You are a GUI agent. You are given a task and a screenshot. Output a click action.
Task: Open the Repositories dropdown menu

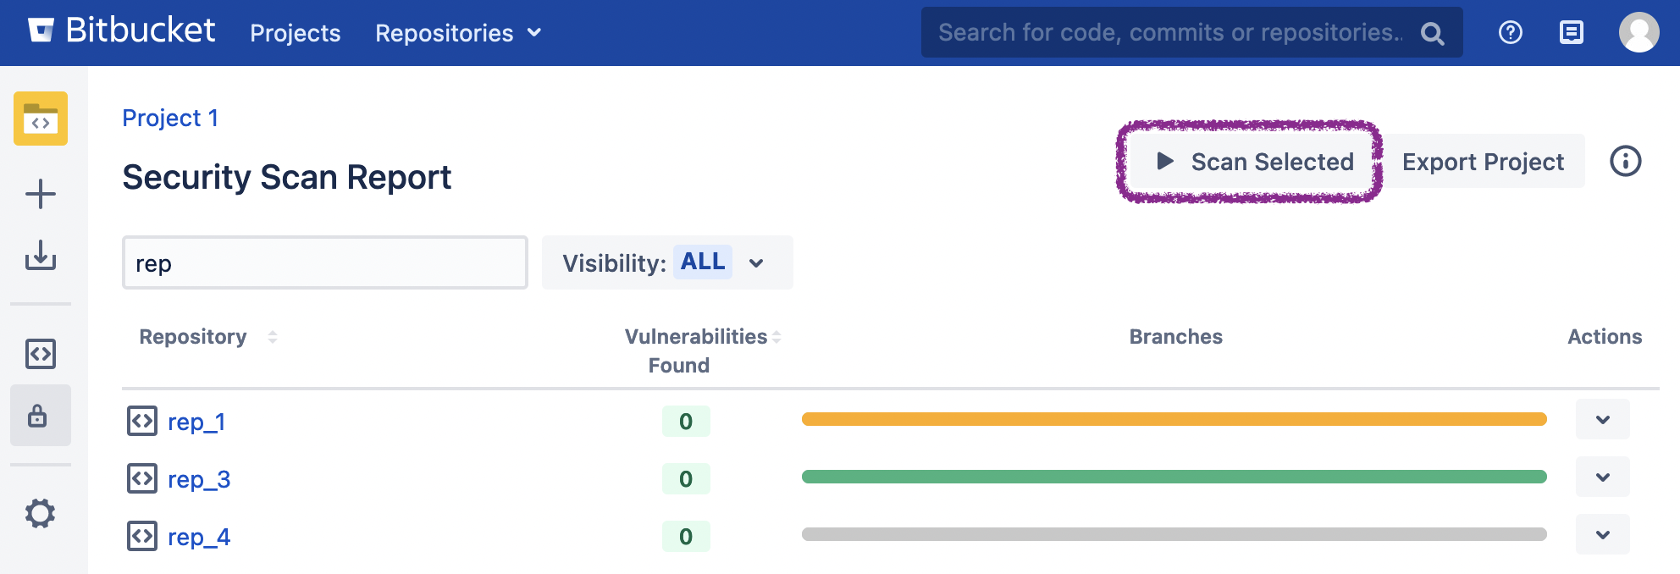pos(457,33)
